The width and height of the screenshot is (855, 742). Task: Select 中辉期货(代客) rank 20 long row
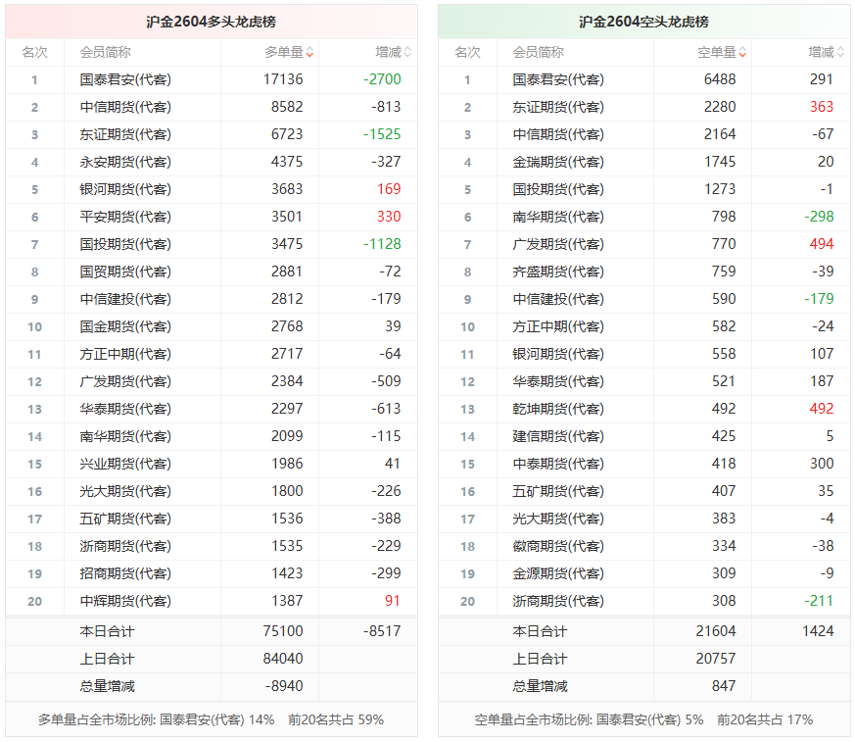click(x=212, y=601)
